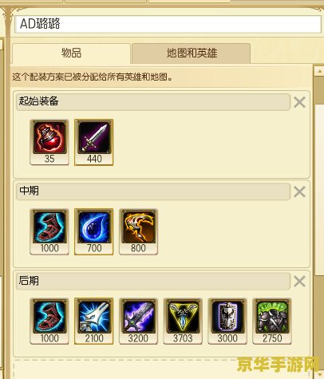The image size is (324, 379).
Task: Click the 700 gold blue tear item
Action: pos(94,231)
